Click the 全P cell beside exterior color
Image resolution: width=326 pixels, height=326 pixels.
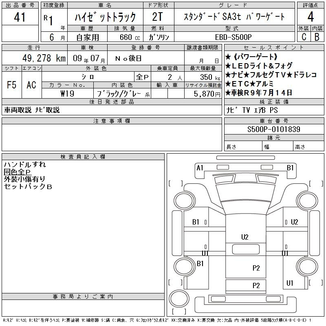pos(142,77)
